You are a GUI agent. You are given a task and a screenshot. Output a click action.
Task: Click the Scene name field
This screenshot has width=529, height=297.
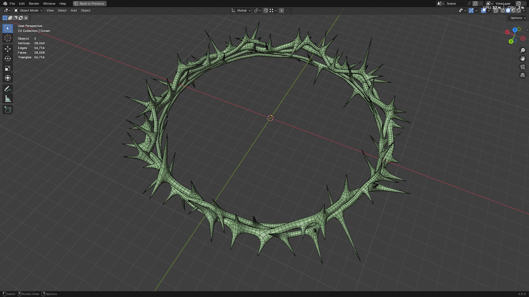(x=455, y=4)
